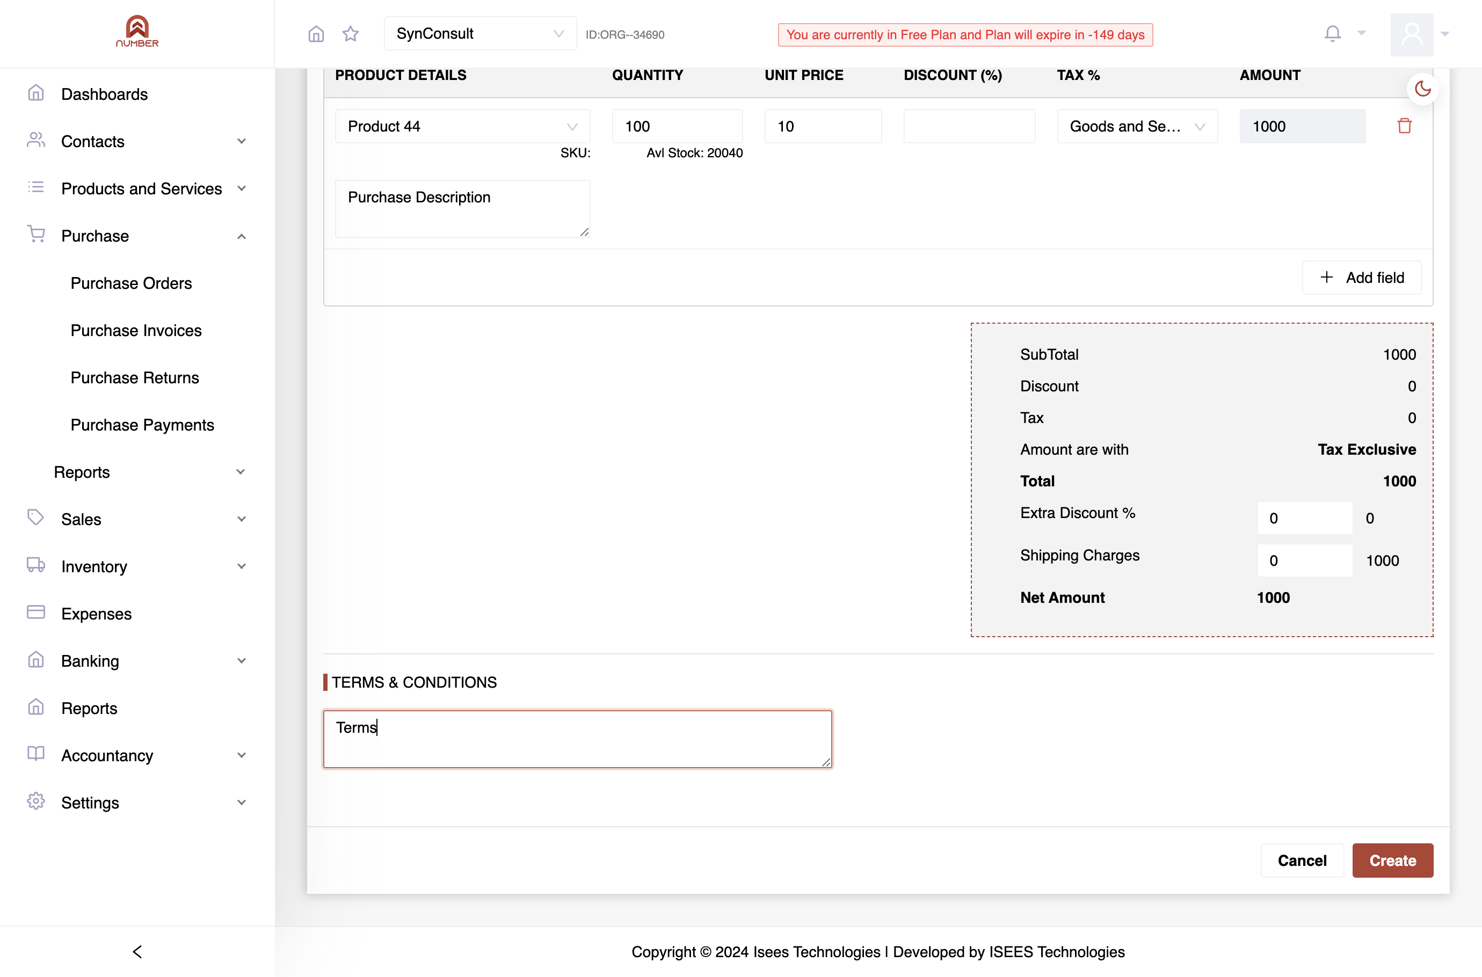Open Purchase Payments page
The width and height of the screenshot is (1482, 977).
tap(142, 425)
